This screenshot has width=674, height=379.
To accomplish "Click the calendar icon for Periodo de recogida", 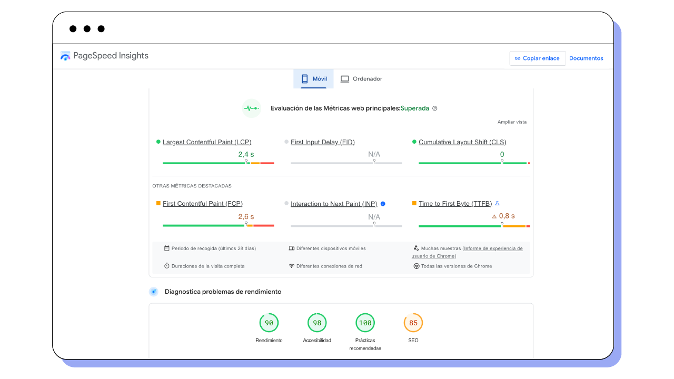I will pyautogui.click(x=167, y=248).
